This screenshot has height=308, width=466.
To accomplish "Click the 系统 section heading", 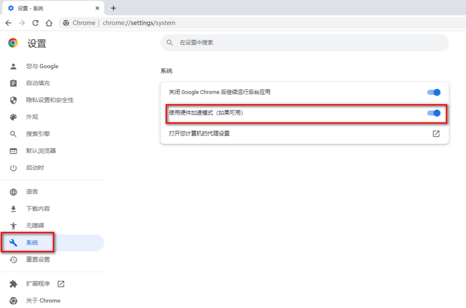I will coord(166,71).
